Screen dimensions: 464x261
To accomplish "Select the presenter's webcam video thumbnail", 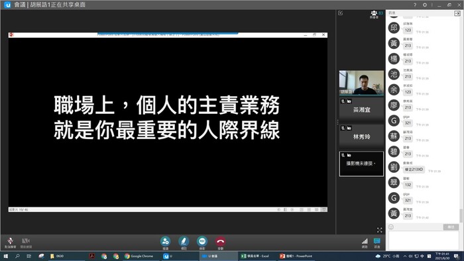I will [x=361, y=83].
